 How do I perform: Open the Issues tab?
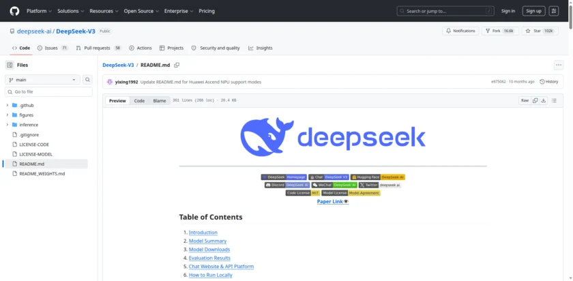click(x=53, y=48)
